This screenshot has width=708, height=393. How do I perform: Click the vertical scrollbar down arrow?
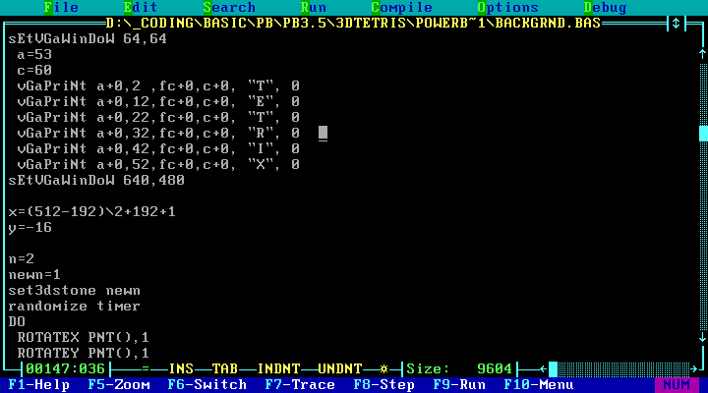pos(703,338)
